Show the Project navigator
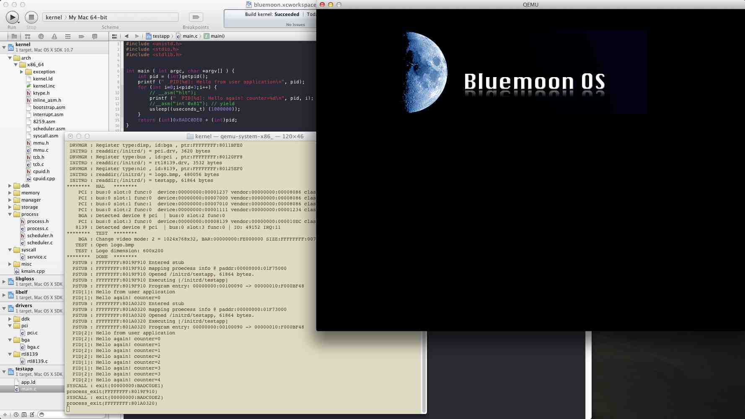Image resolution: width=745 pixels, height=419 pixels. click(14, 36)
